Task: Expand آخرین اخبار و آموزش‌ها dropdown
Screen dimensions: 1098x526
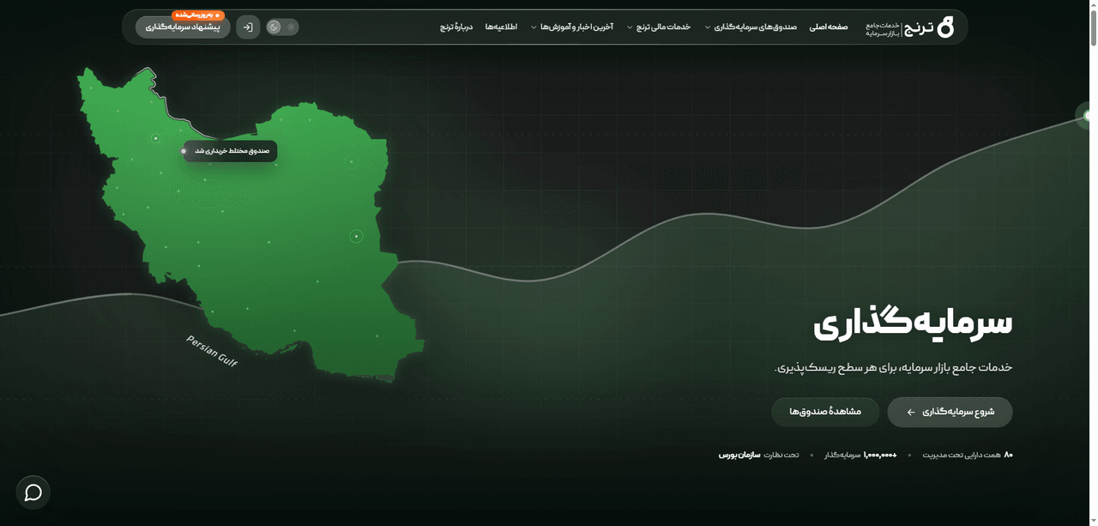Action: (572, 27)
